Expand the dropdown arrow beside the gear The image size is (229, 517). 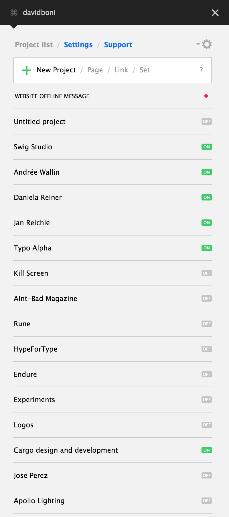[x=198, y=44]
